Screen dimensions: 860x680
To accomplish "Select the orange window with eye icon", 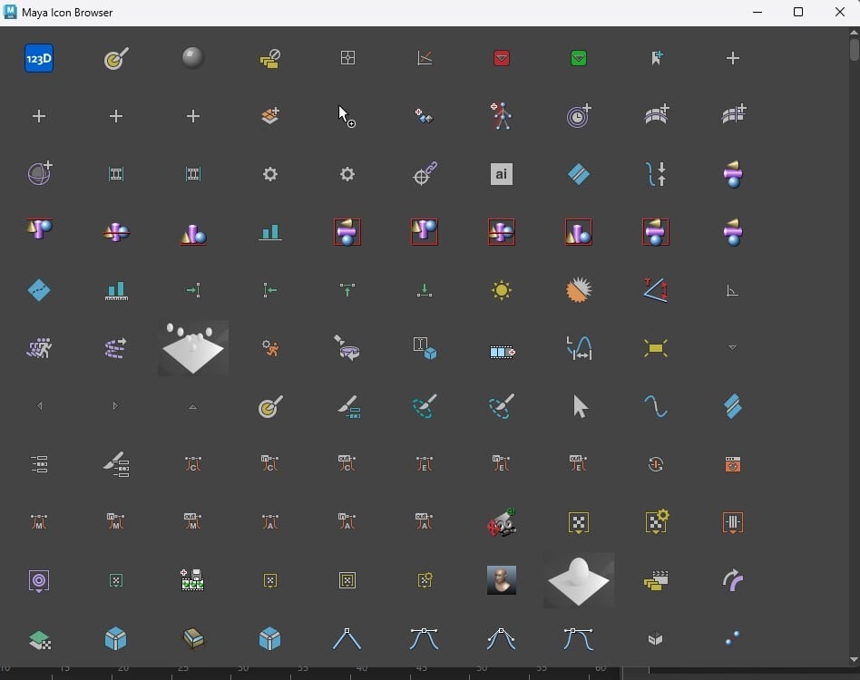I will (733, 464).
